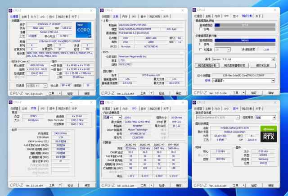Select the SPD tab in the mainboard window
288x196 pixels.
pos(134,16)
